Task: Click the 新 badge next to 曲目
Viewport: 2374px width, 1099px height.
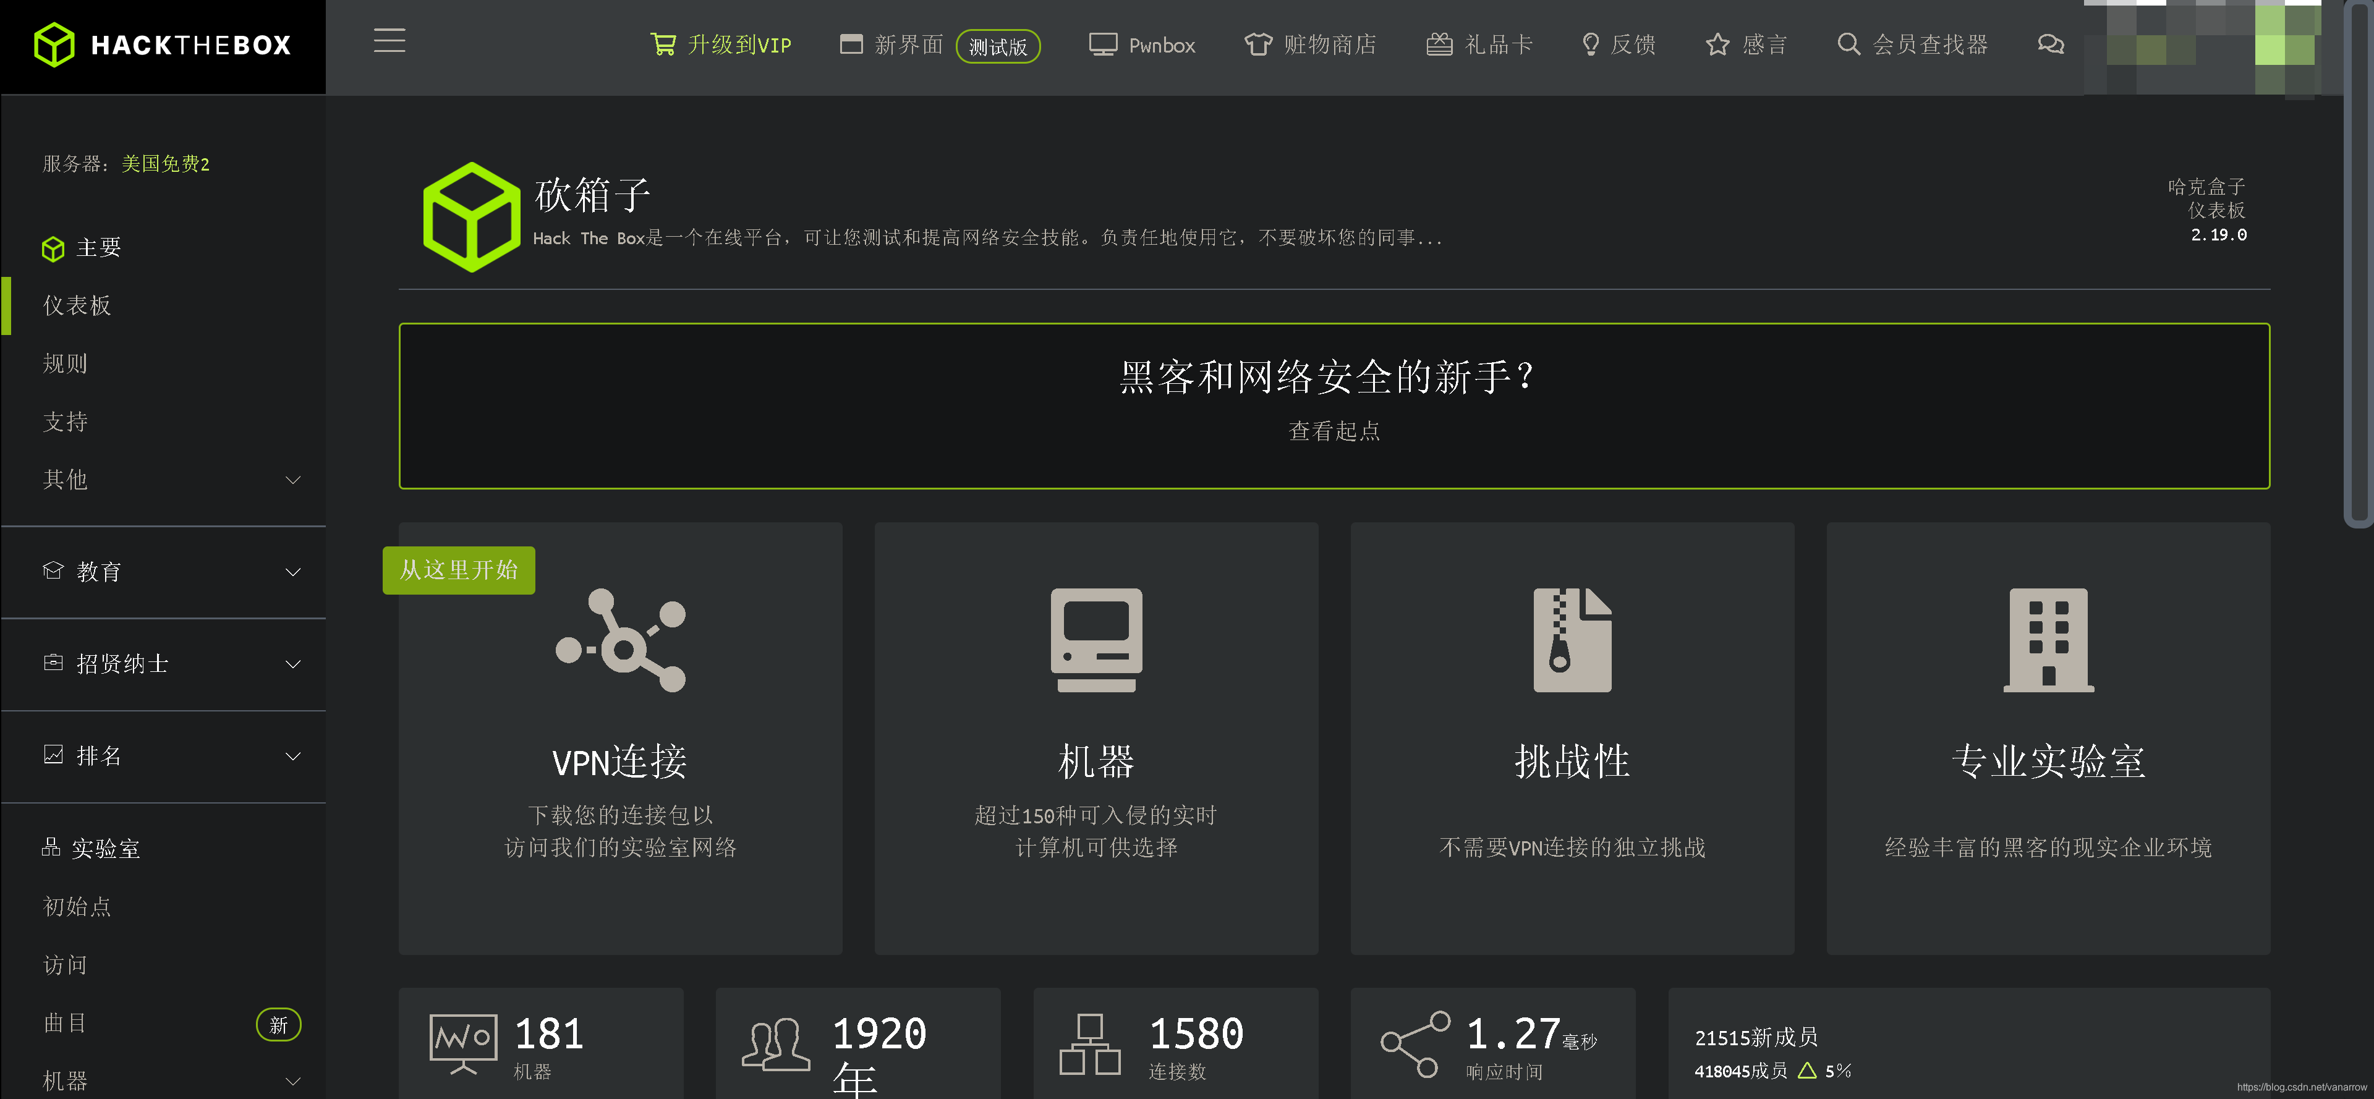Action: pos(278,1024)
